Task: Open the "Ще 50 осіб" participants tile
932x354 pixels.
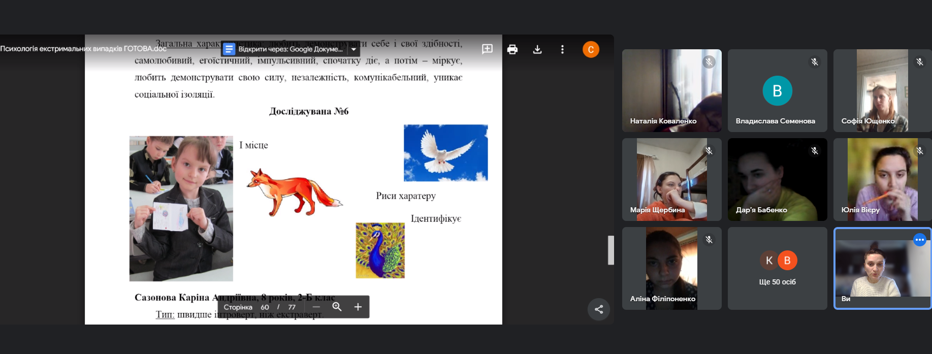Action: (x=778, y=268)
